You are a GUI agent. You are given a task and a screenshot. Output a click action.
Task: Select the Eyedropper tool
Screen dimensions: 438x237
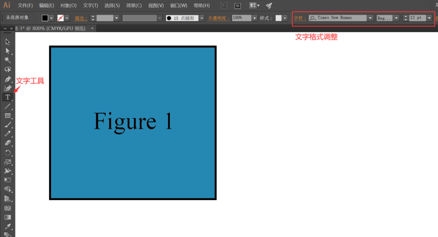[x=8, y=226]
